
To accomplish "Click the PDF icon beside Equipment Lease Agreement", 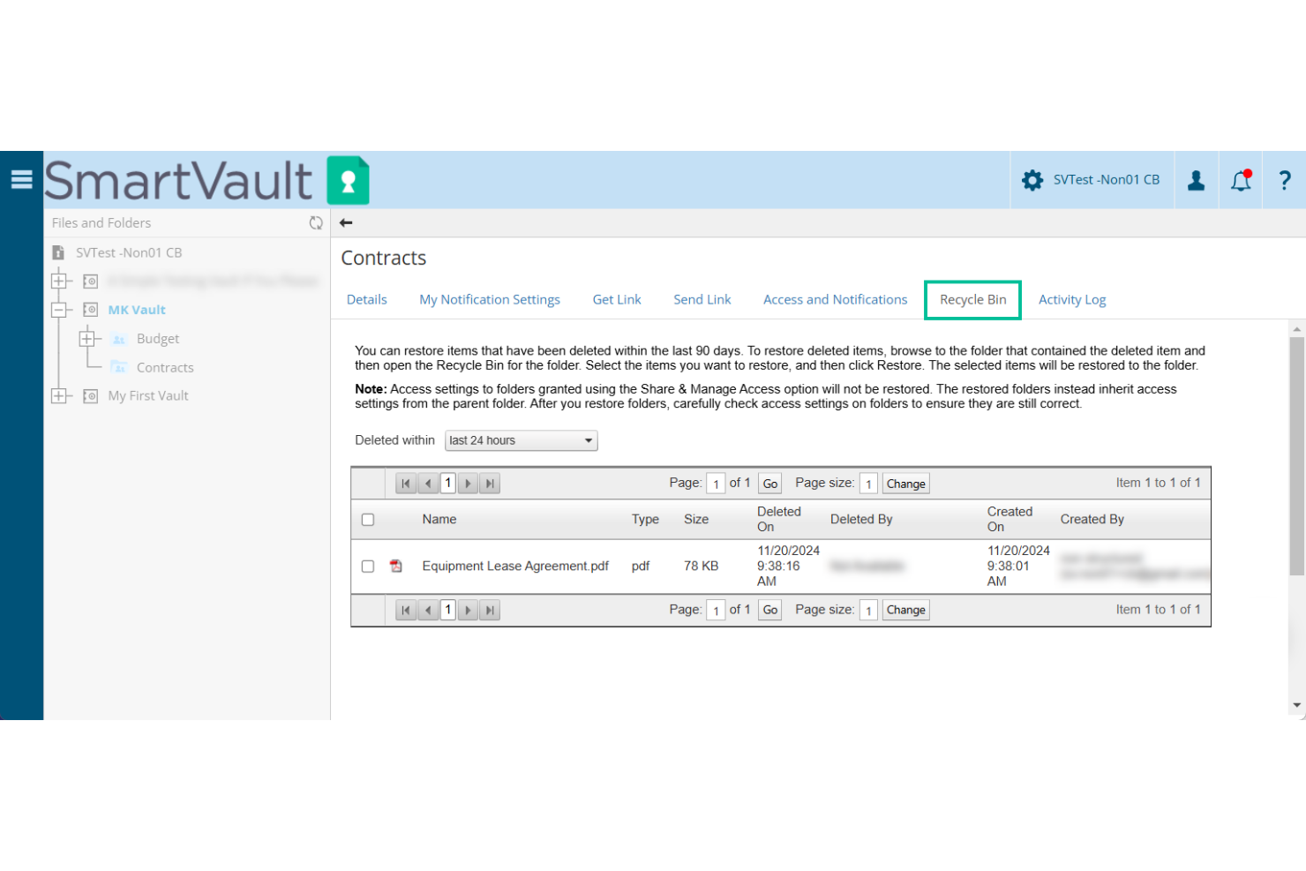I will click(x=395, y=566).
